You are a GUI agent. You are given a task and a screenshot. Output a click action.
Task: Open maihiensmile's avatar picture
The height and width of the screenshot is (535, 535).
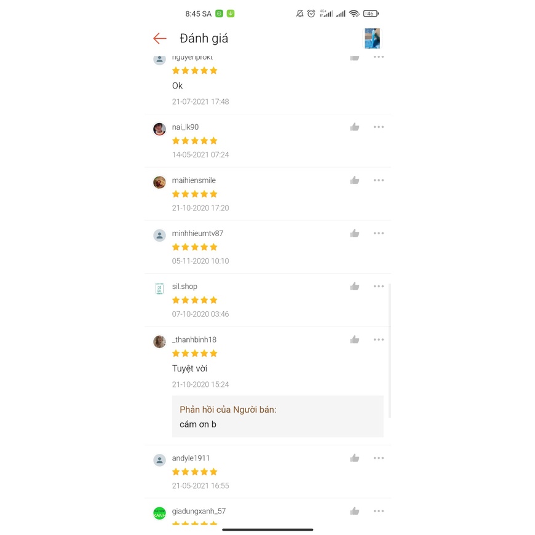pos(160,183)
